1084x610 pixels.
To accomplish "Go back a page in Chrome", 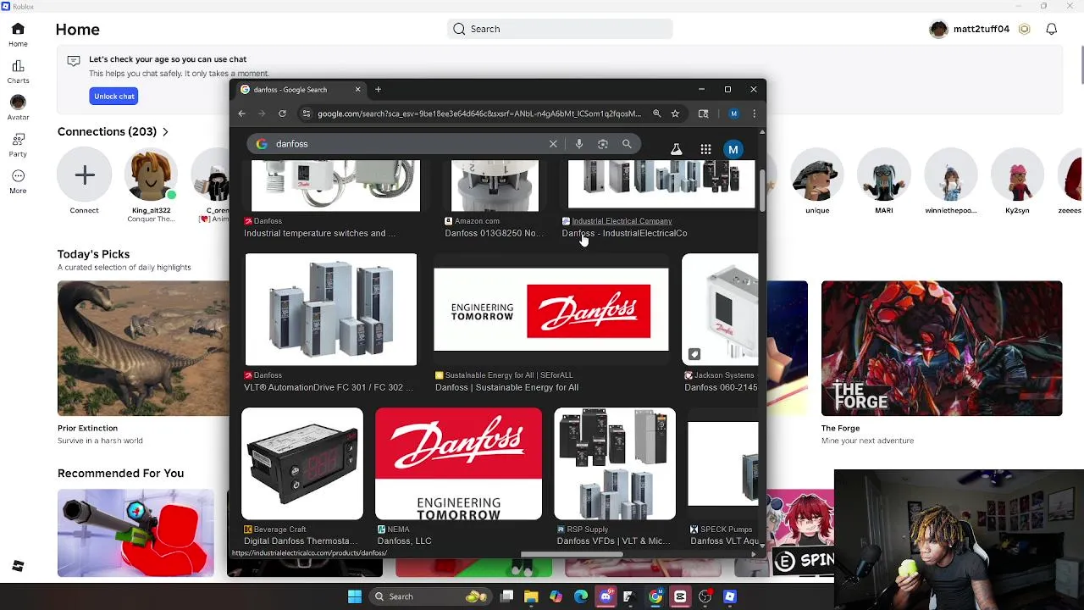I will point(241,114).
